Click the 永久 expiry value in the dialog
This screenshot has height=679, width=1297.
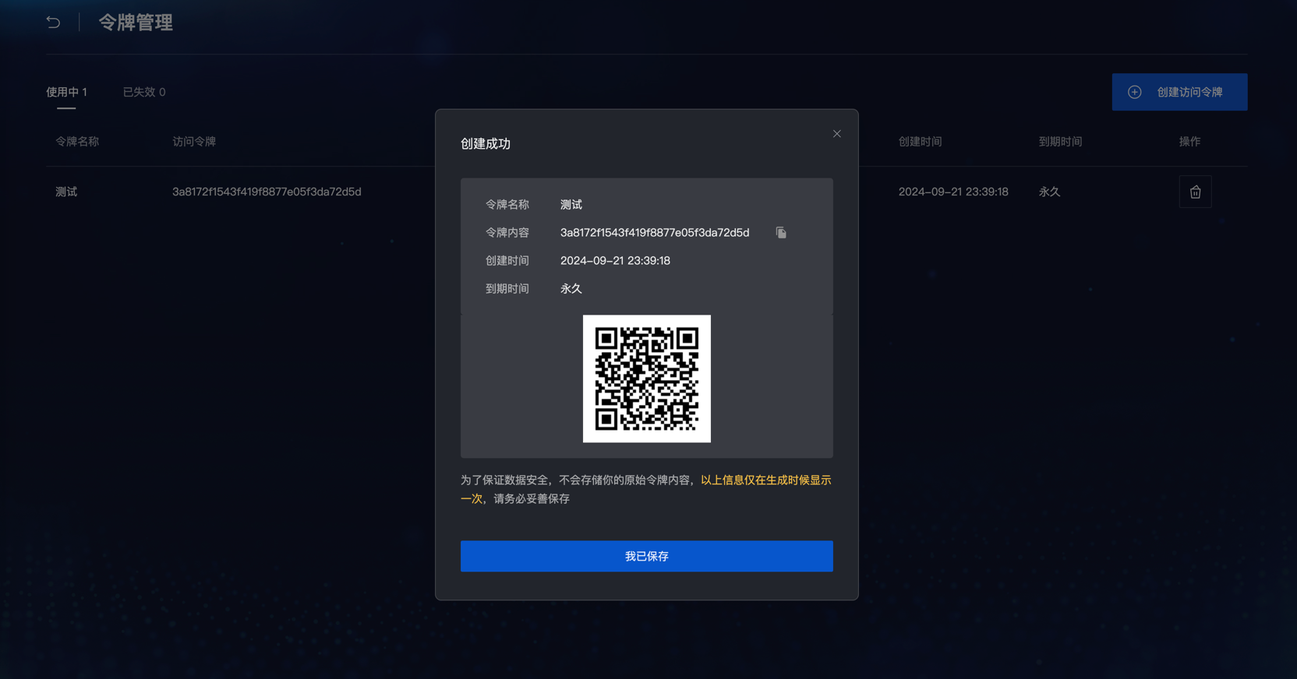click(571, 289)
